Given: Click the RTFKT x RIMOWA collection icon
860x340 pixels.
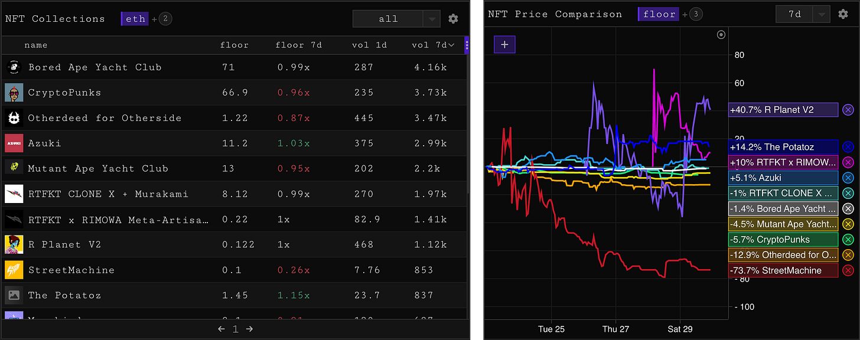Looking at the screenshot, I should point(14,219).
